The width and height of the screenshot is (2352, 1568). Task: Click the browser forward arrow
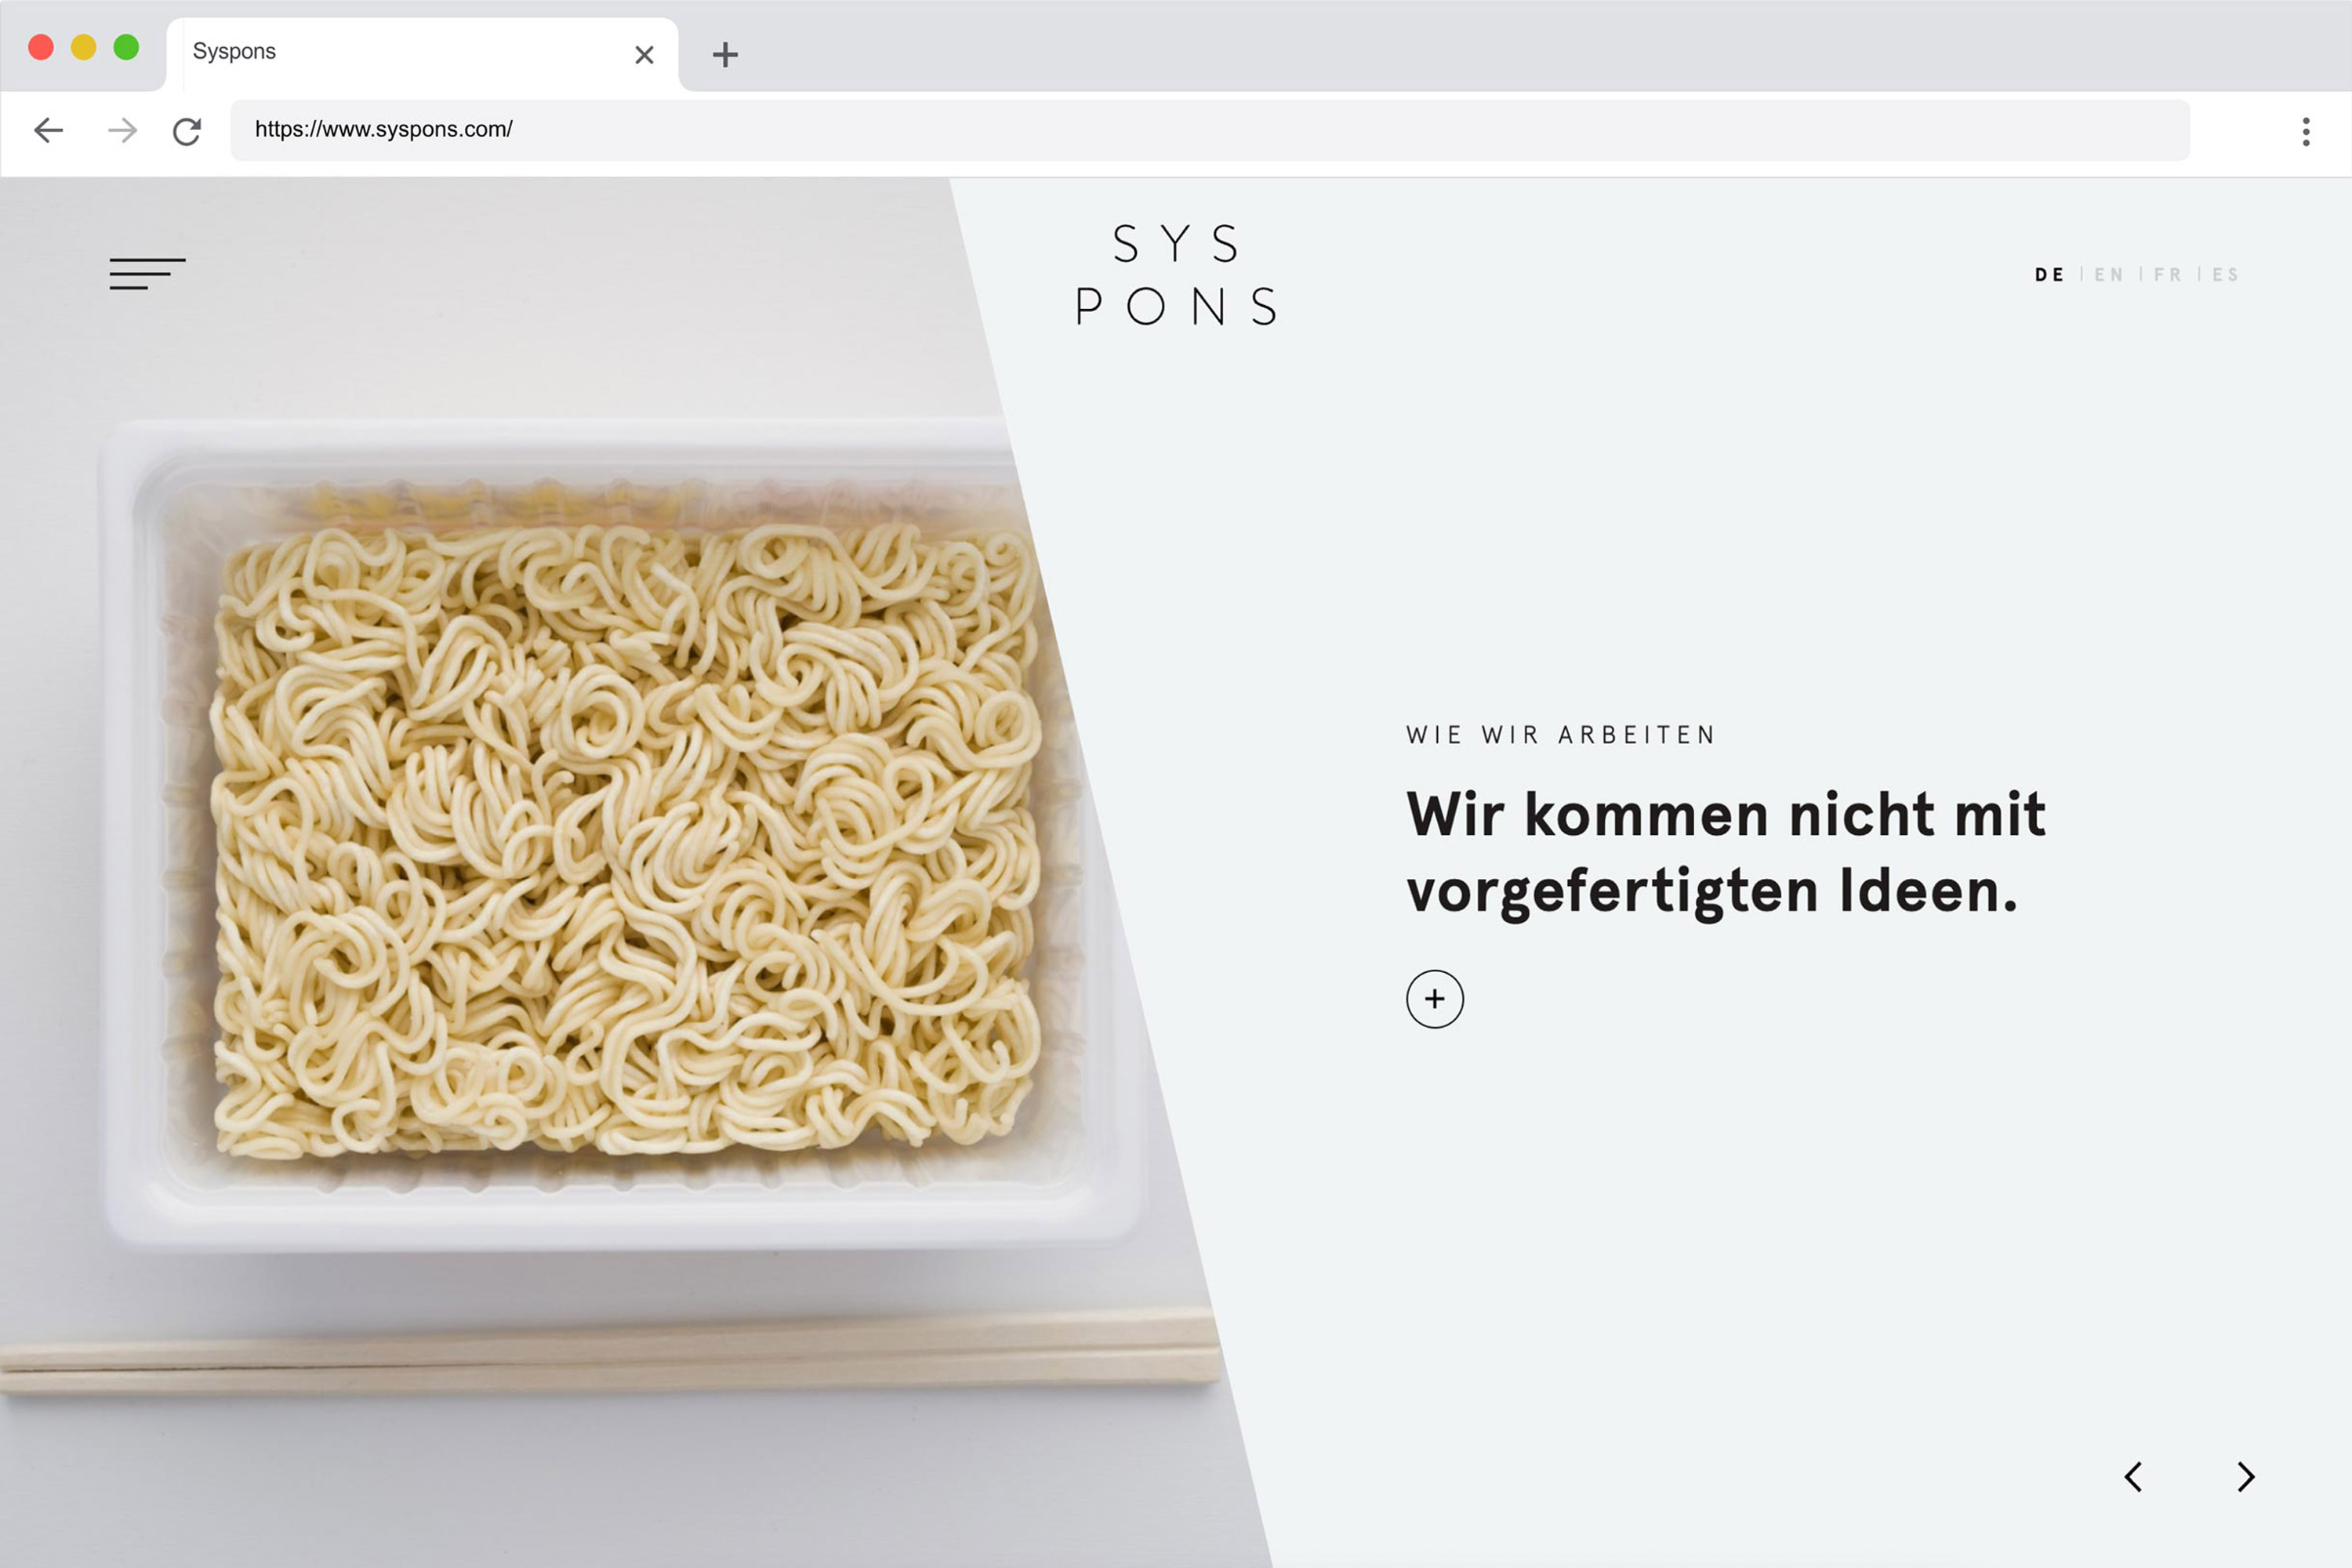point(122,130)
